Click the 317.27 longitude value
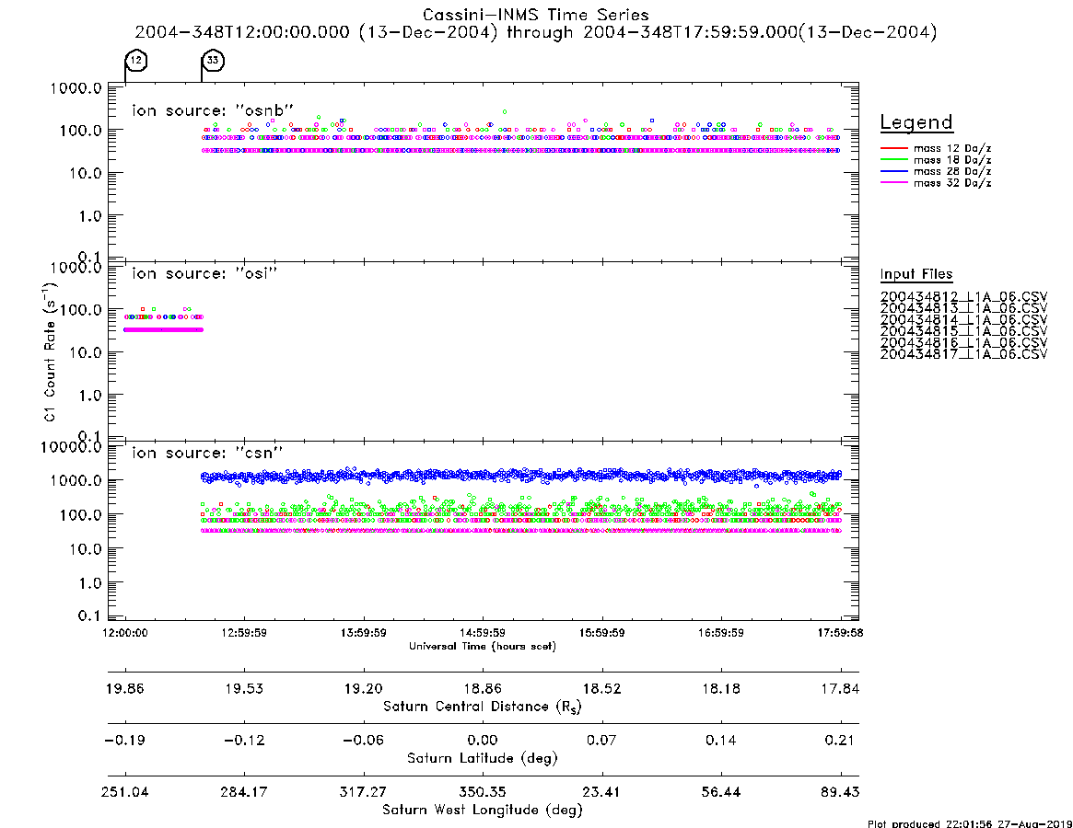This screenshot has width=1073, height=828. [364, 792]
